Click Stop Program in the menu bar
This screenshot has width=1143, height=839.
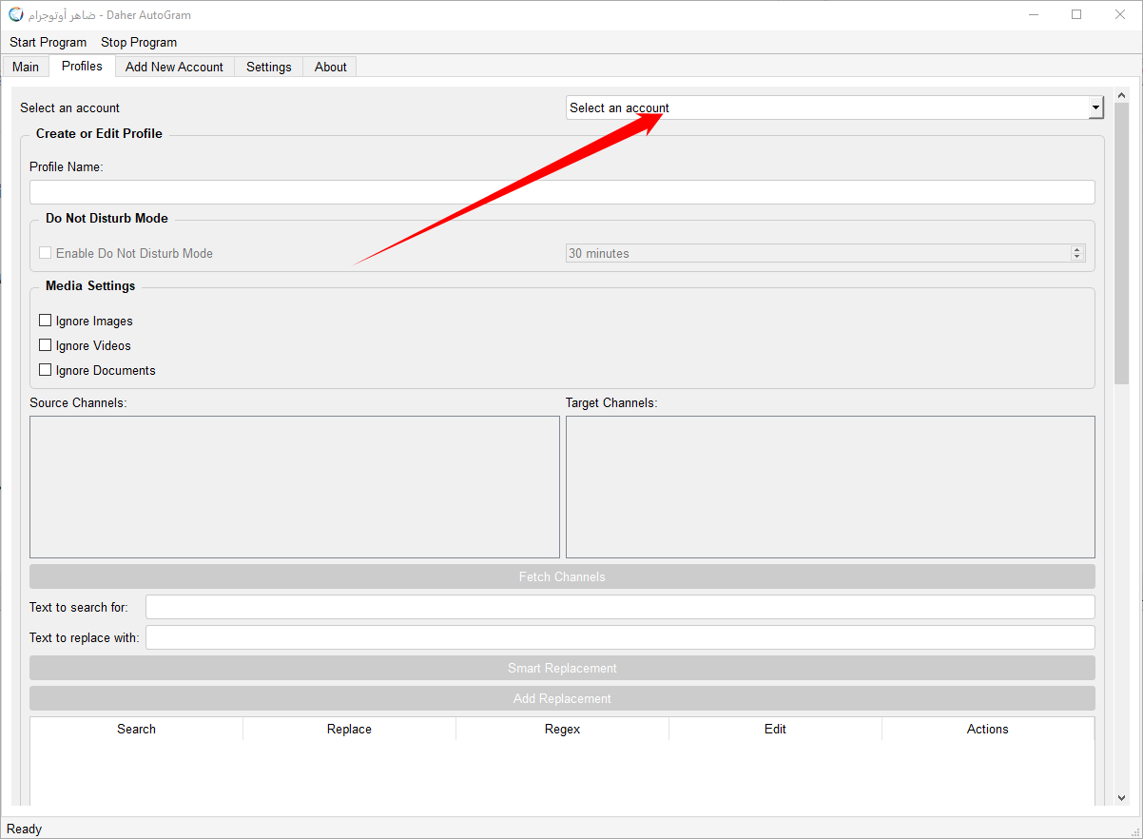[x=139, y=42]
